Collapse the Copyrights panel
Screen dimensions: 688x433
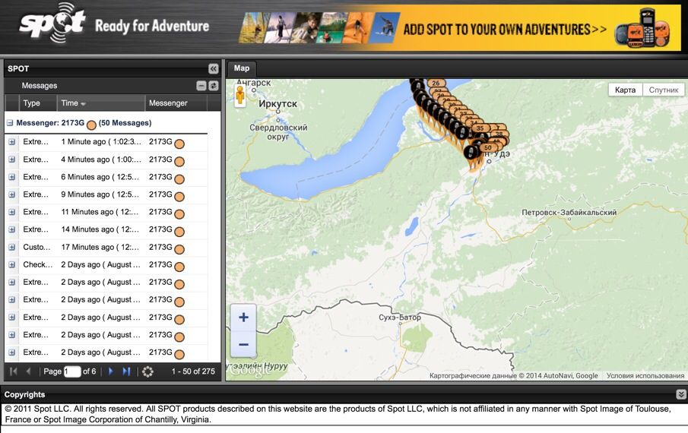coord(680,394)
